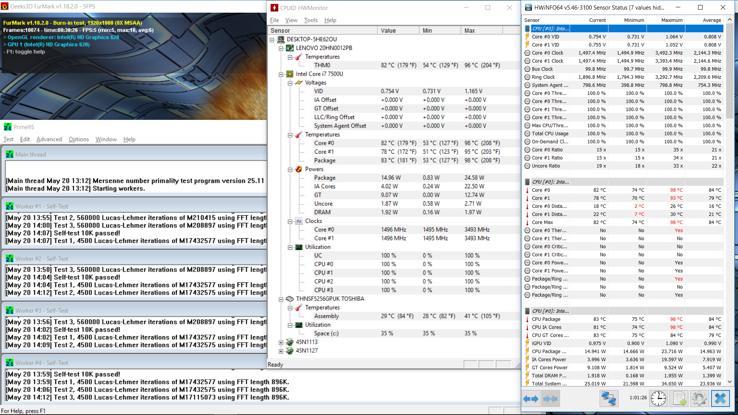Click the Voltages lightning icon in HWMonitor

[x=299, y=83]
